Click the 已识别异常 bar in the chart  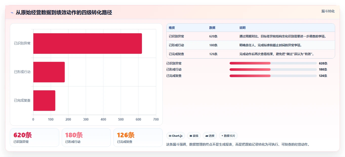88,43
